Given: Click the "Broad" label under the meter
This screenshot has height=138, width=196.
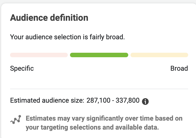Looking at the screenshot, I should click(179, 68).
